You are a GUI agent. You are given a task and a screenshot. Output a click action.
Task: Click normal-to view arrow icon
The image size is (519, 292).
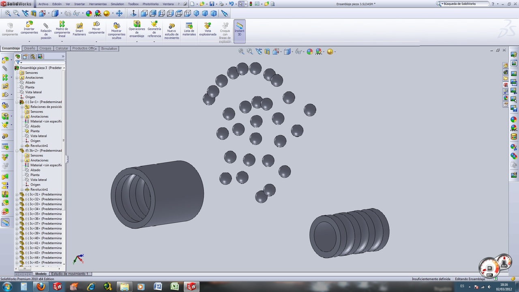click(x=133, y=13)
